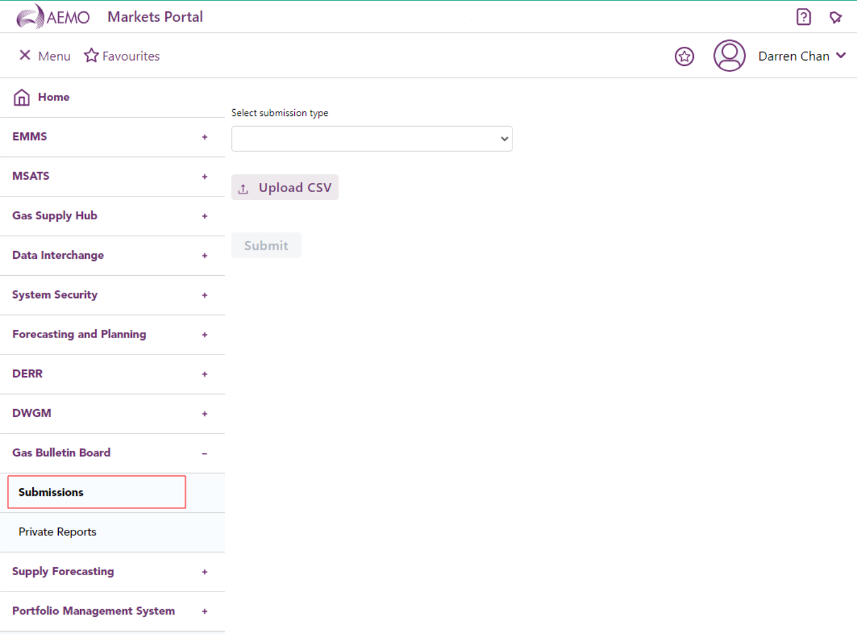This screenshot has width=857, height=634.
Task: Click the pin icon in top bar
Action: tap(836, 17)
